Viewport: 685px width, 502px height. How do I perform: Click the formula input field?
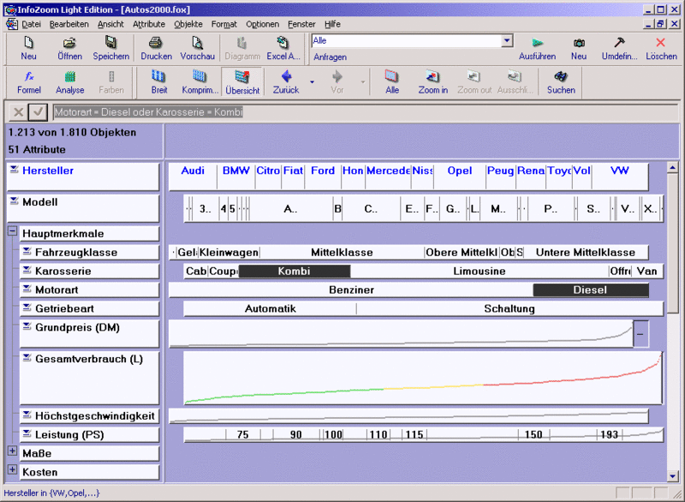(366, 112)
